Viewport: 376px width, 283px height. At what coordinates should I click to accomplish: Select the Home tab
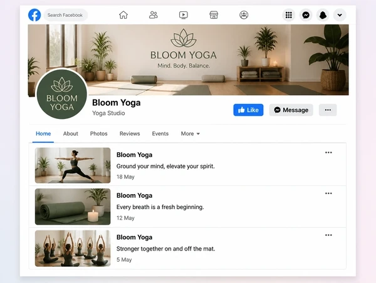point(43,134)
